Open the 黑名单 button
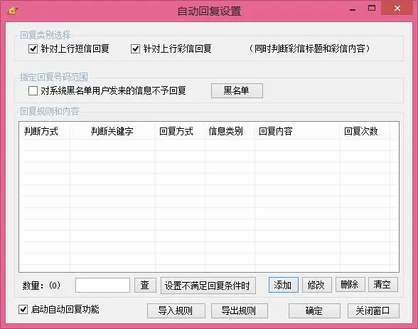418x329 pixels. (237, 91)
